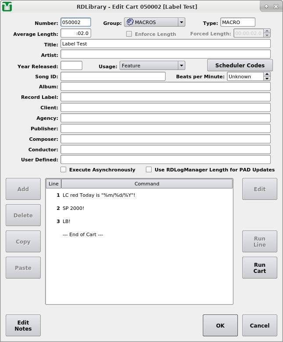Click the RDLibrary app icon in title bar
Viewport: 283px width, 342px height.
click(x=7, y=7)
